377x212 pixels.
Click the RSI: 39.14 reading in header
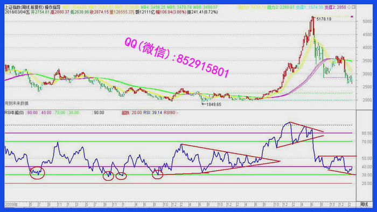[152, 112]
